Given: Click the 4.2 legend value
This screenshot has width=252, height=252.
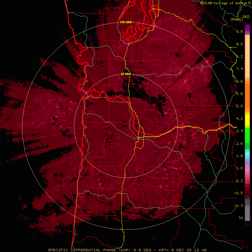Looking at the screenshot, I should tap(239, 119).
